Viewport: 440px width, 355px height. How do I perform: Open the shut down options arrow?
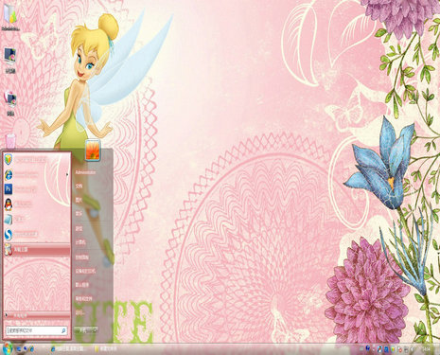[95, 330]
